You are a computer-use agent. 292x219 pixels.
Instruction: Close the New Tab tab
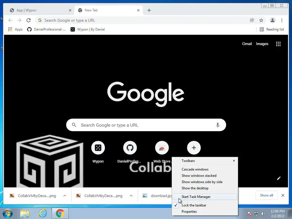click(x=138, y=10)
